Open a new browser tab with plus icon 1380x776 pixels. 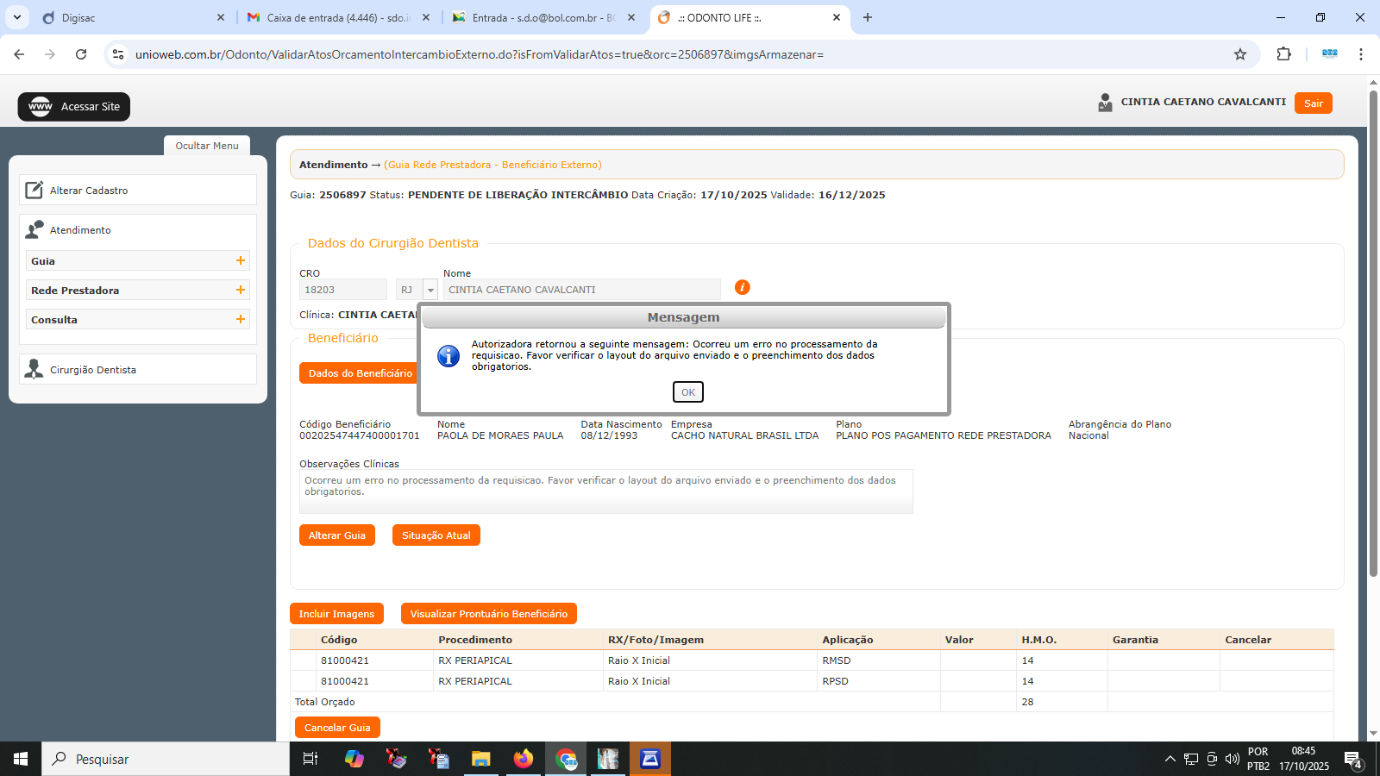click(x=868, y=17)
